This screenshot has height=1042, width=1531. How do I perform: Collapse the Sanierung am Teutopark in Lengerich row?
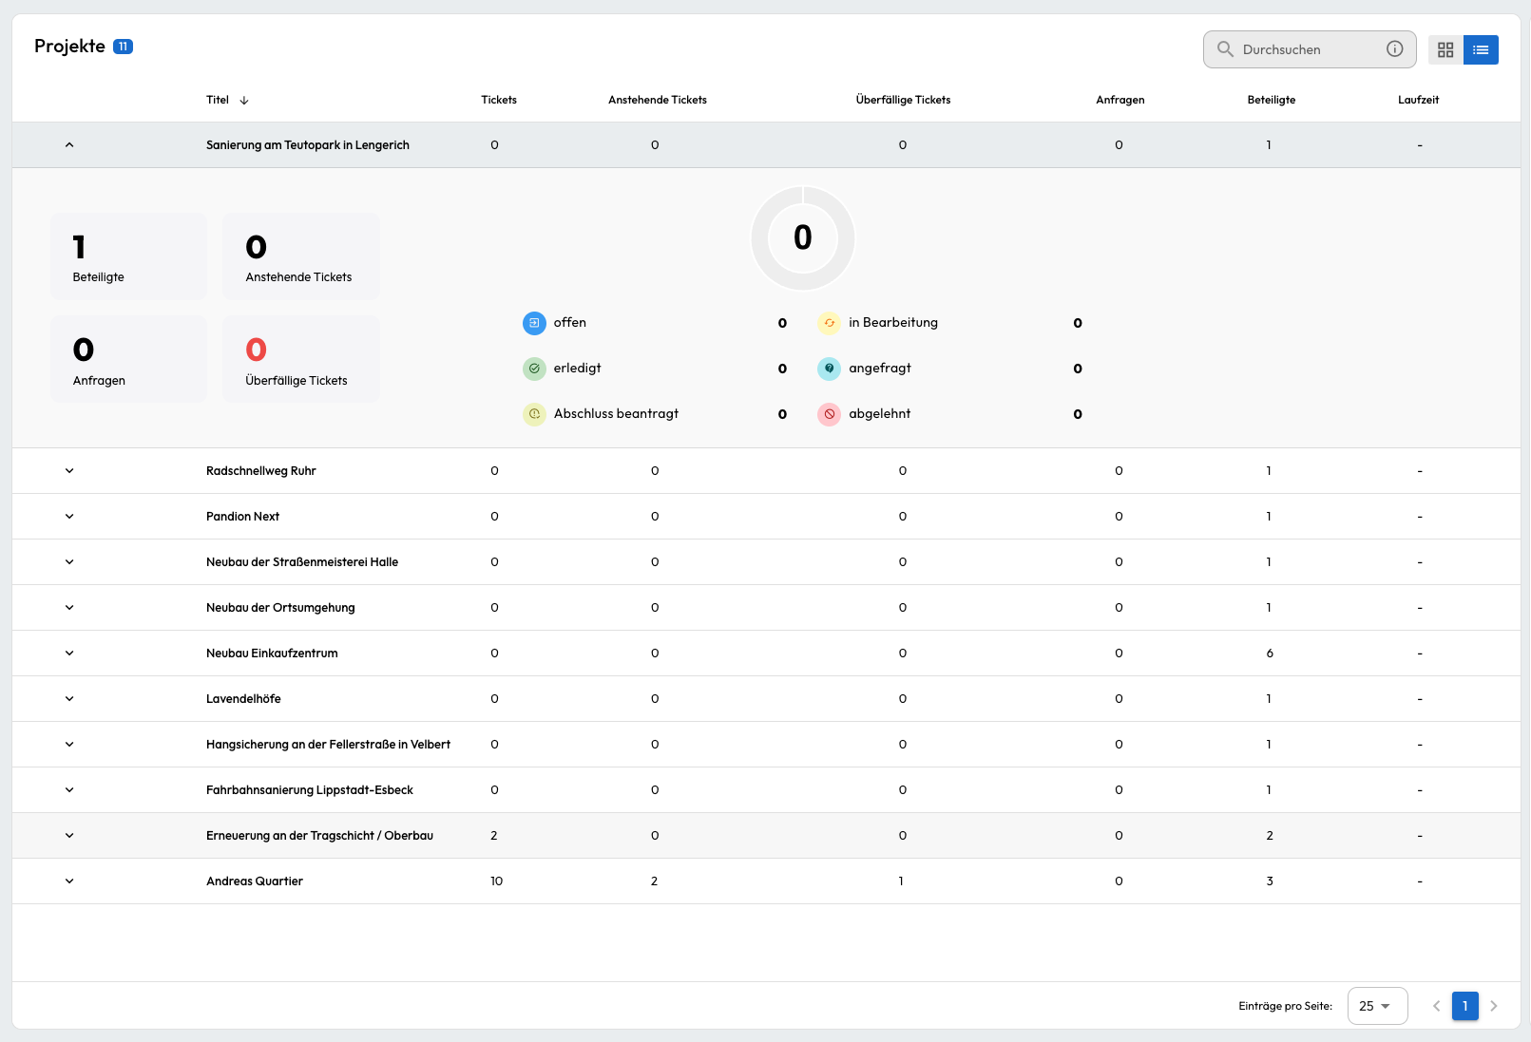point(68,144)
